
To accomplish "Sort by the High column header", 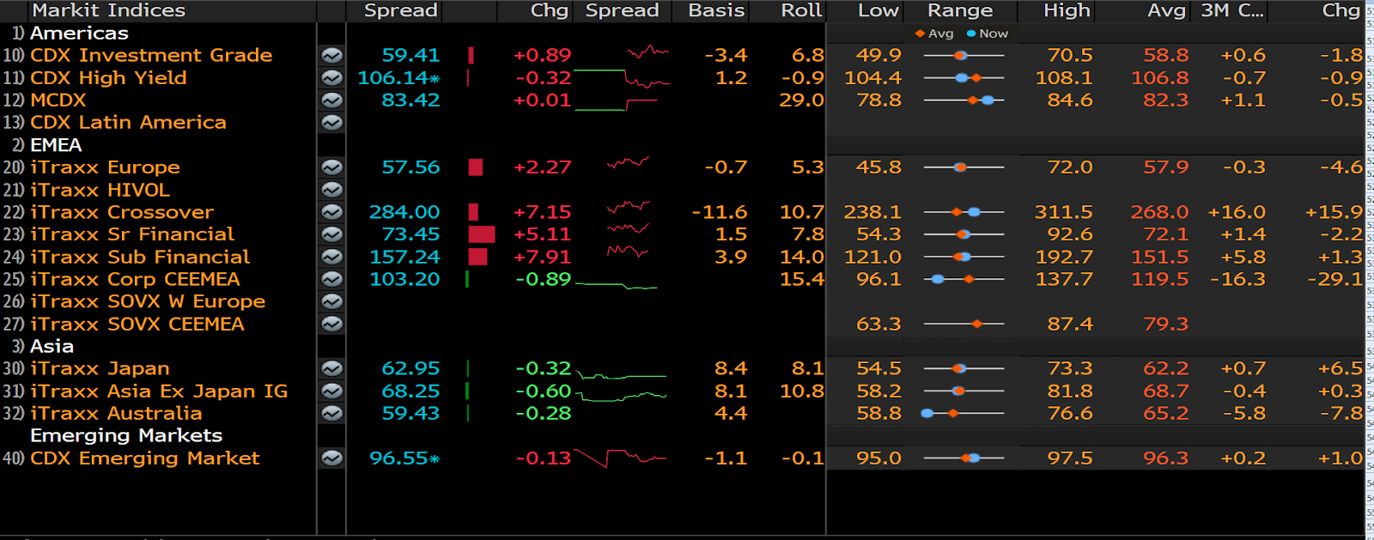I will point(1067,10).
